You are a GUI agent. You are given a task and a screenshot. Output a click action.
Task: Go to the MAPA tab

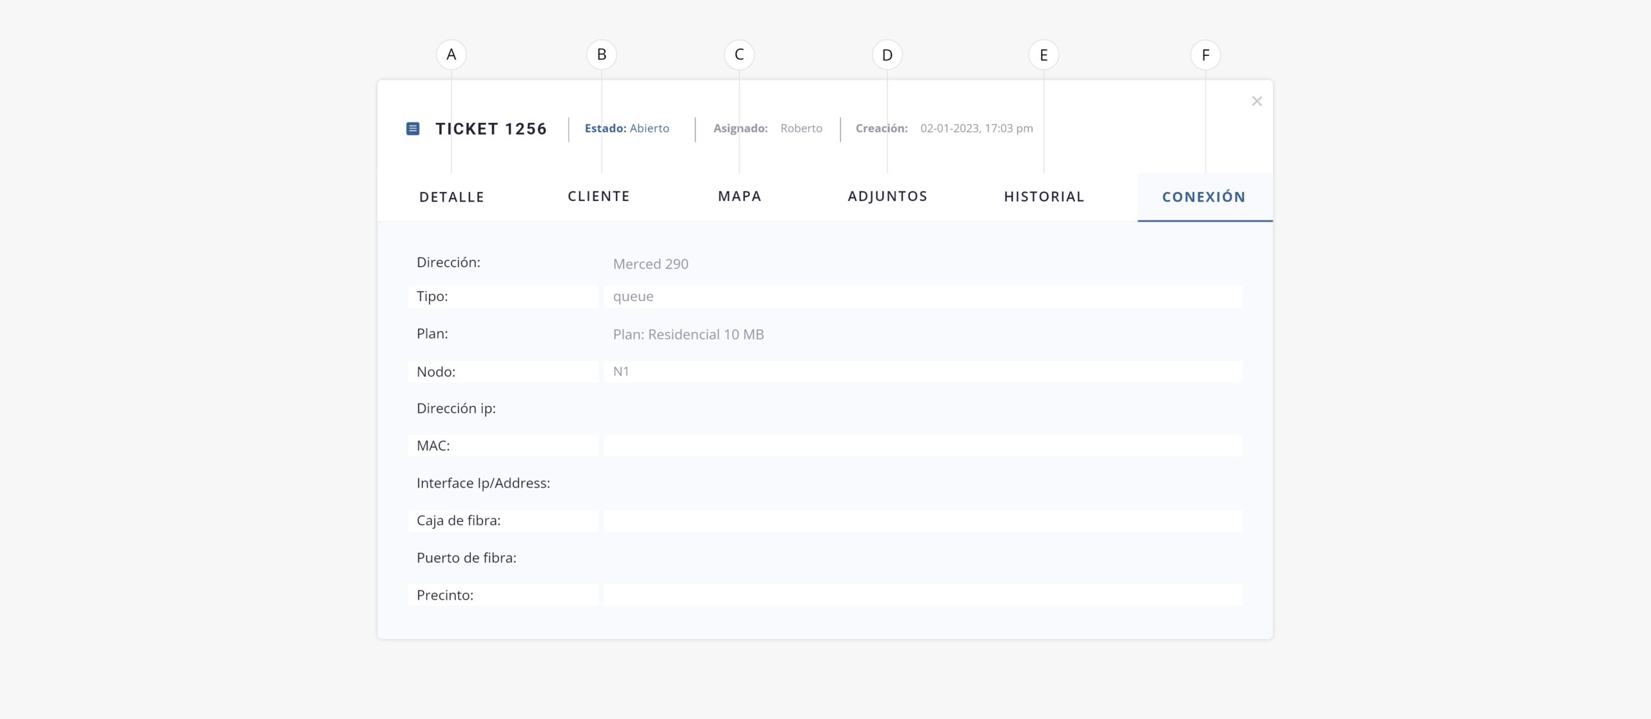[740, 197]
